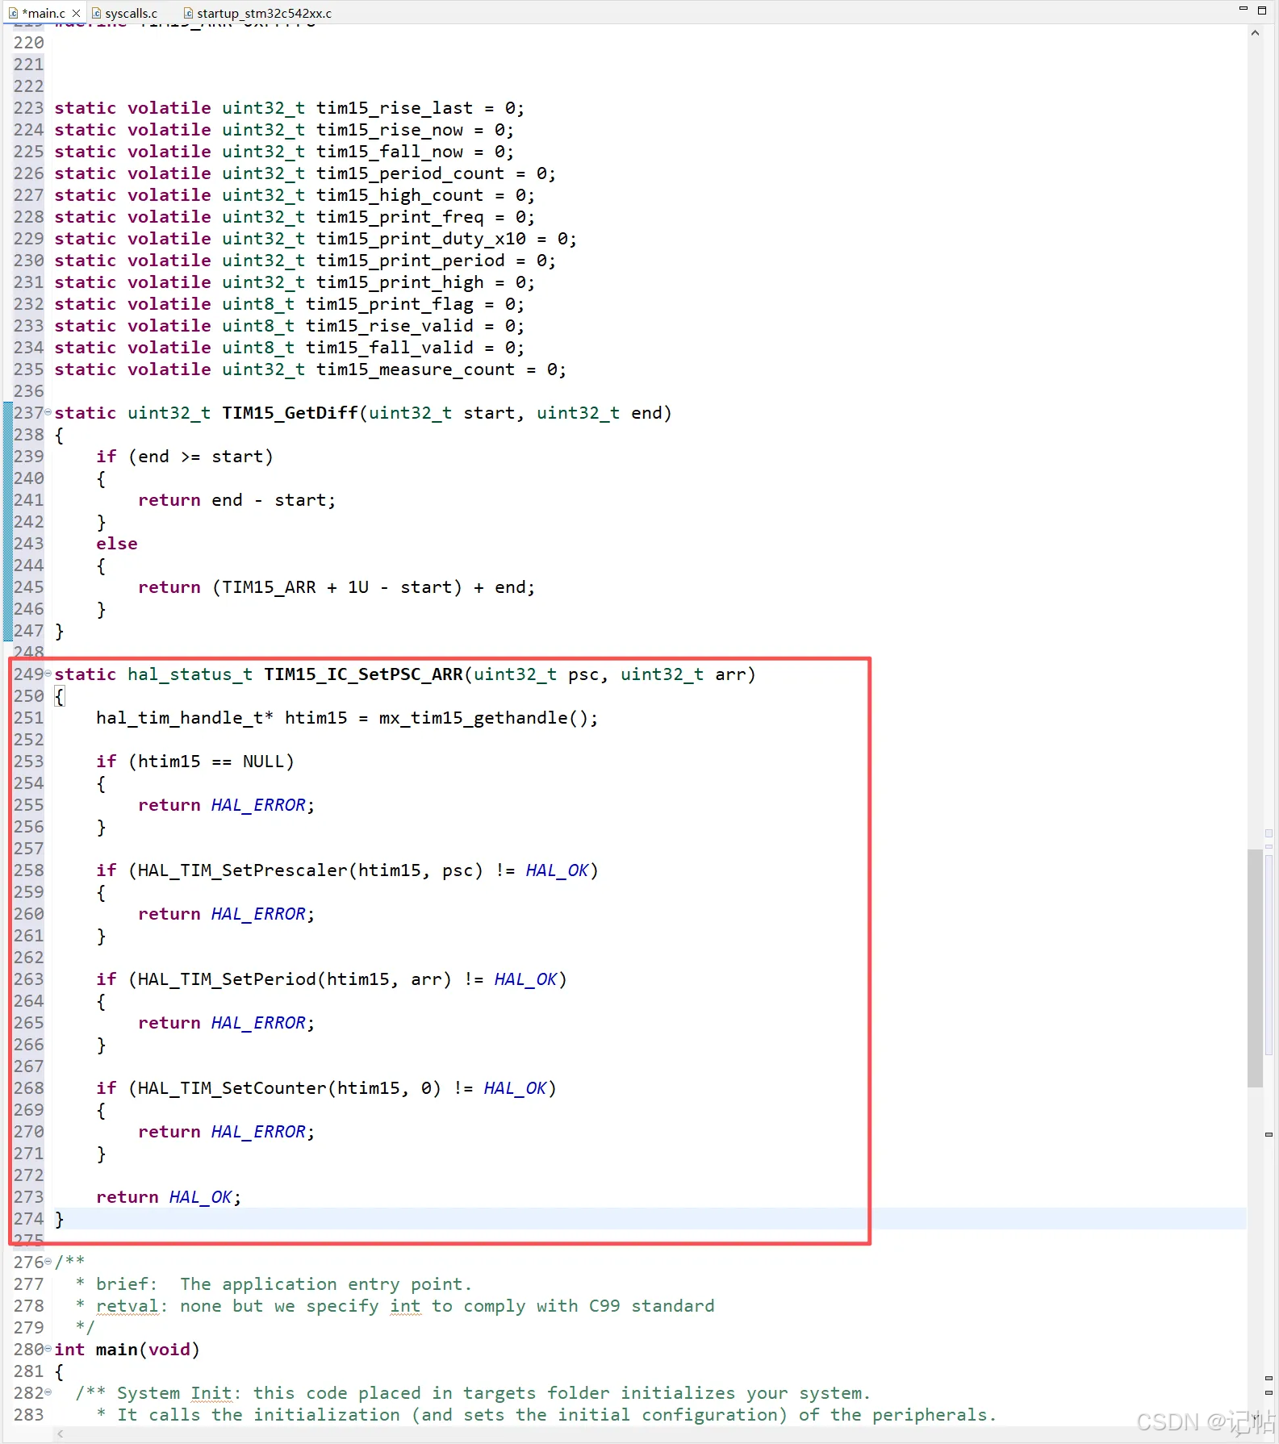Click TIM15_ARR in the return statement line 245

269,587
